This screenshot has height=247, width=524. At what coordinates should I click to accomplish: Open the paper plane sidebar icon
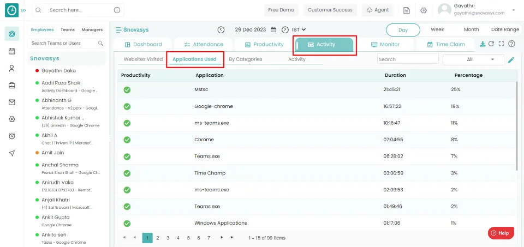[11, 153]
